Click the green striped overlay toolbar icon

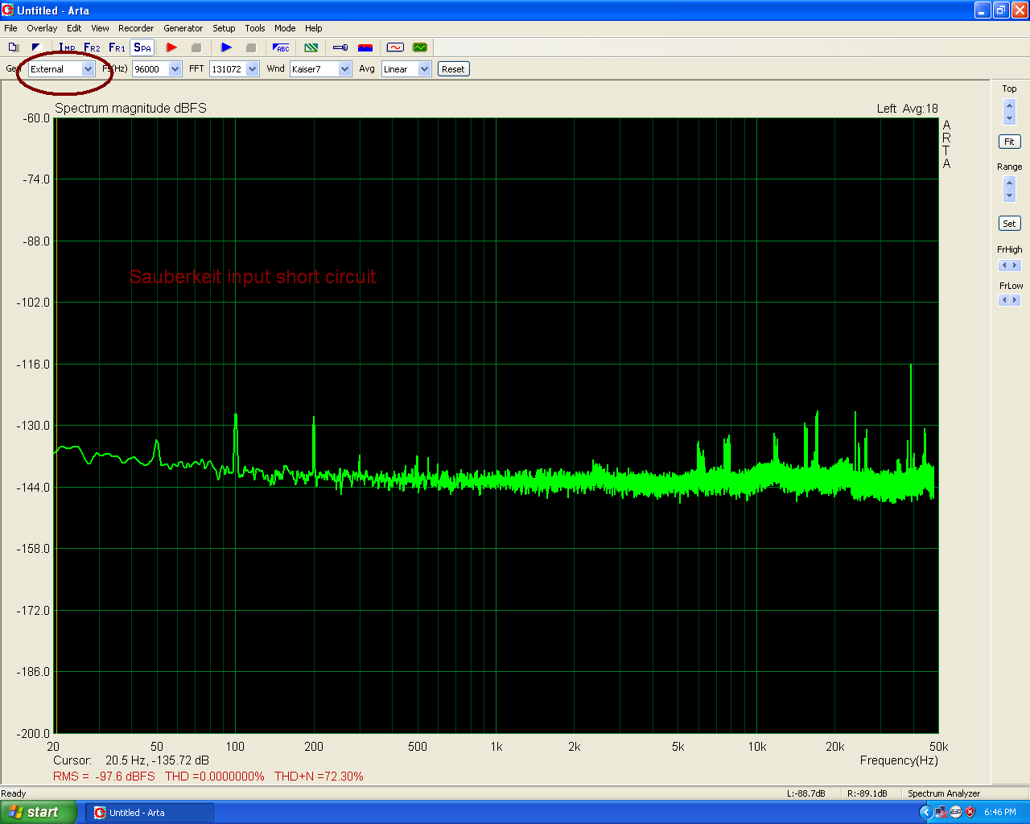pos(311,47)
